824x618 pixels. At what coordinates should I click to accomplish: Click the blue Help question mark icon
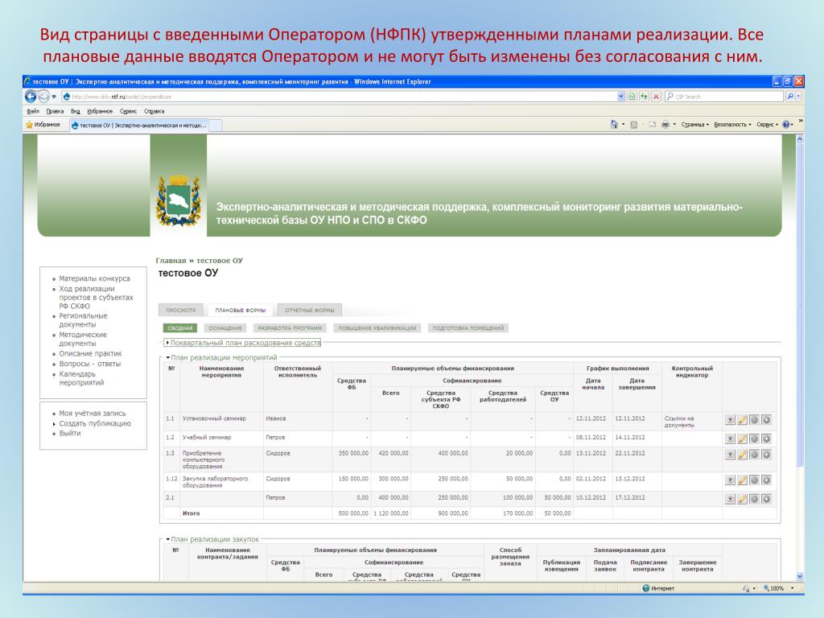click(786, 125)
